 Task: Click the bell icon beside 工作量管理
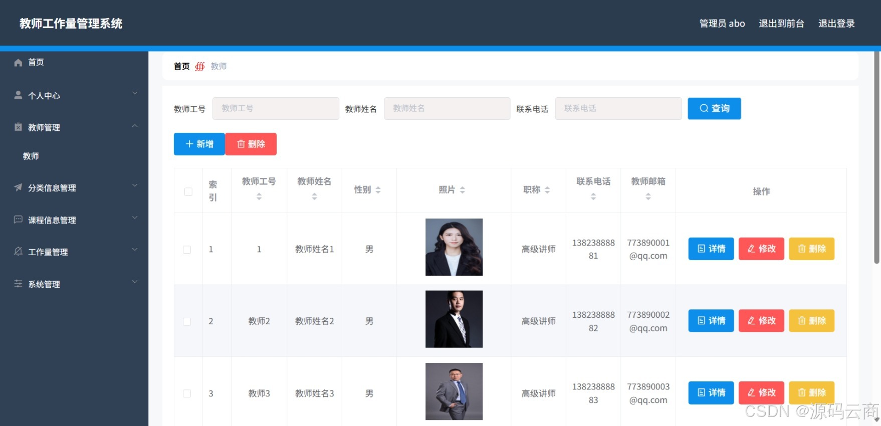[19, 251]
